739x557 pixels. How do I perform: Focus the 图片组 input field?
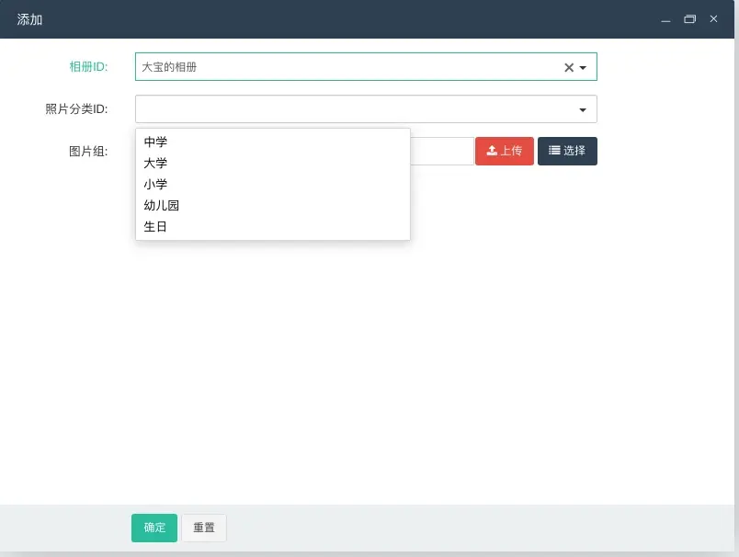441,151
